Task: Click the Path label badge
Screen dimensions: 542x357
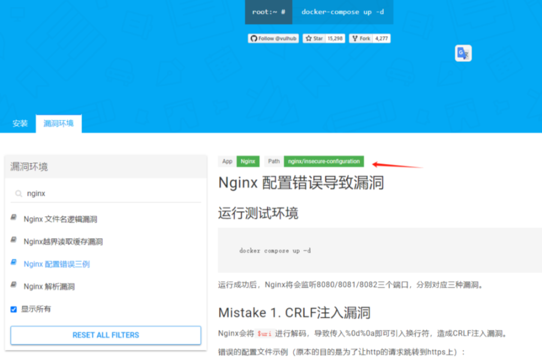Action: pos(274,161)
